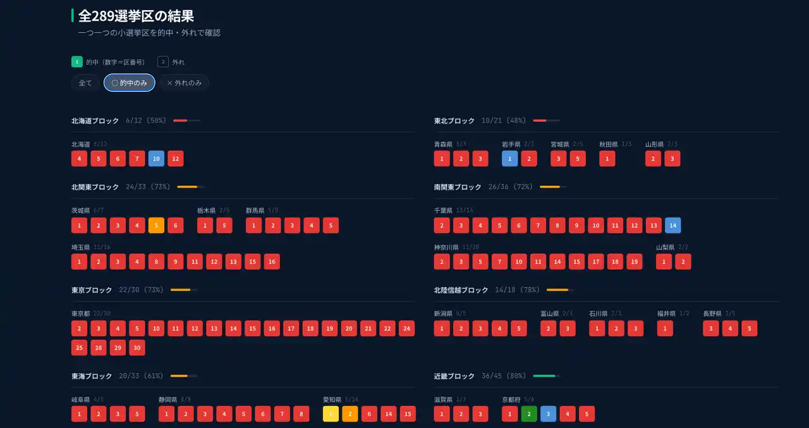Open Tokyo district 30 tile
809x428 pixels.
[x=137, y=348]
